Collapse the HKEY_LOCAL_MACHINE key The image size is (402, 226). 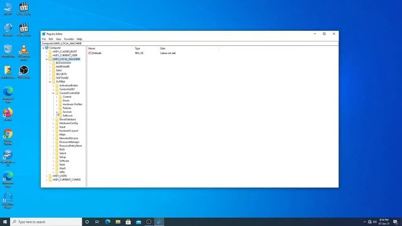pyautogui.click(x=46, y=59)
